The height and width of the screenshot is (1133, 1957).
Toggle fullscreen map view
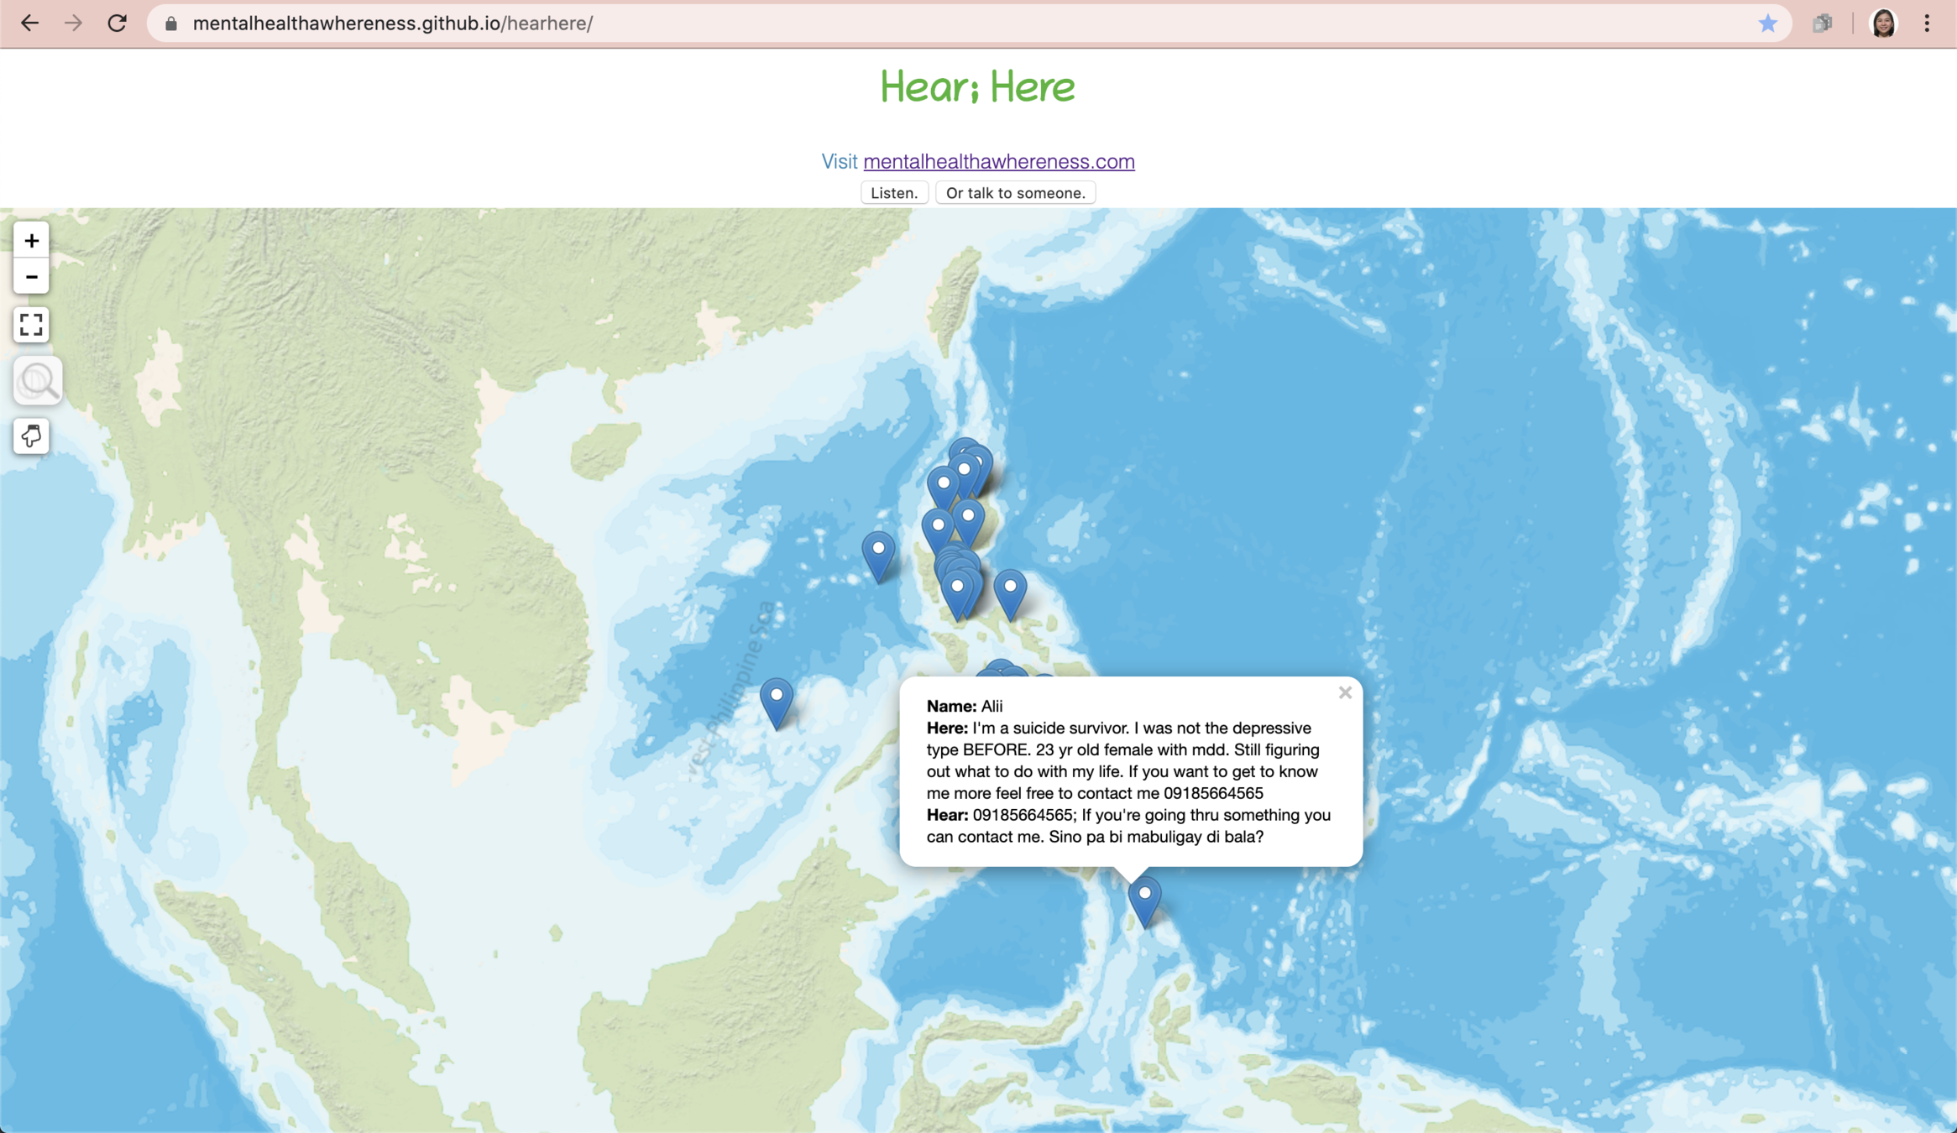[31, 325]
